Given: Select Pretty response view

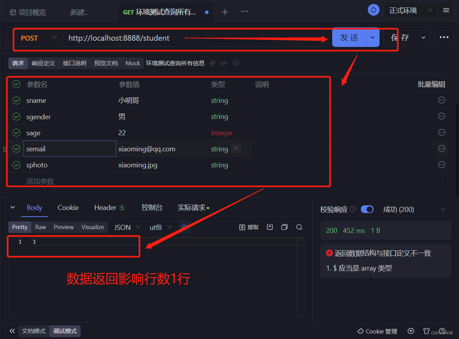Looking at the screenshot, I should [x=20, y=227].
